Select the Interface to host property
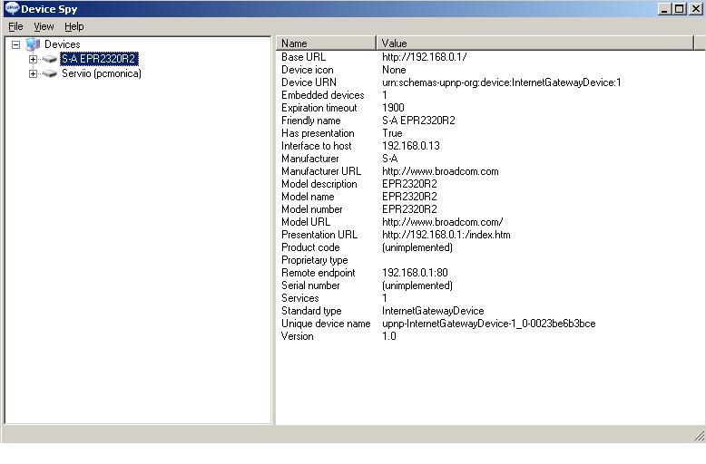706x464 pixels. pos(317,146)
